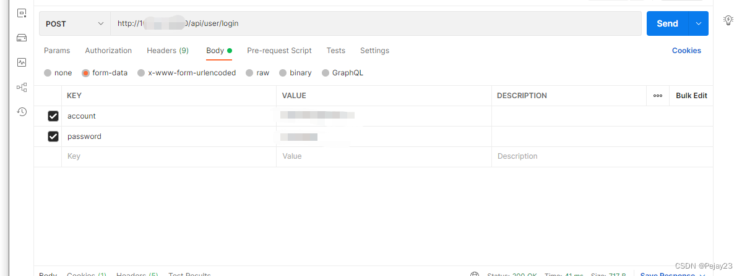Click the account value cell
Image resolution: width=742 pixels, height=276 pixels.
point(384,116)
